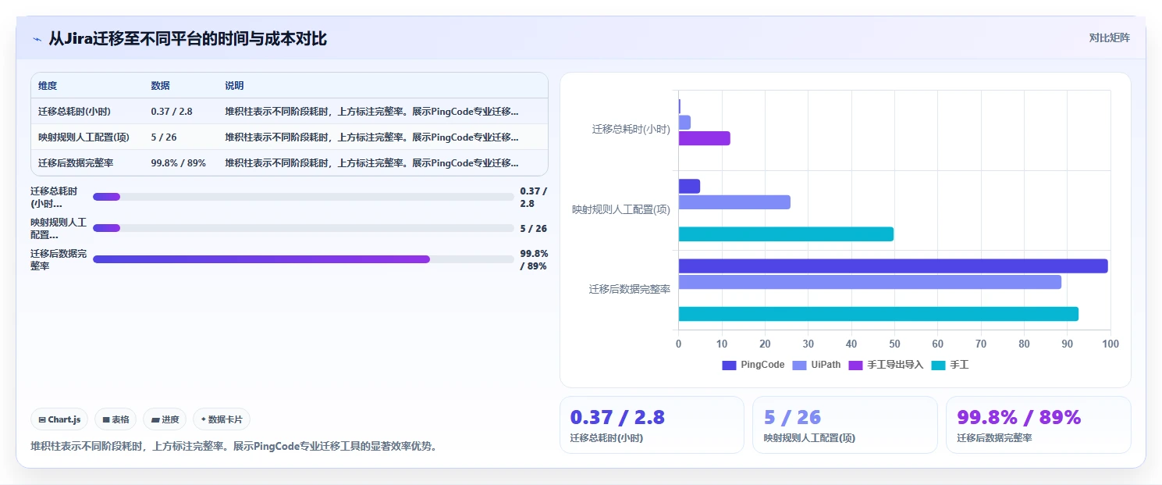Click the chart y-axis label 迁移总耗时(小时)
Viewport: 1162px width, 485px height.
[631, 130]
